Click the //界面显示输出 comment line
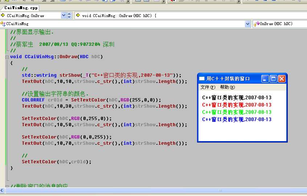The width and height of the screenshot is (307, 196). [x=32, y=32]
